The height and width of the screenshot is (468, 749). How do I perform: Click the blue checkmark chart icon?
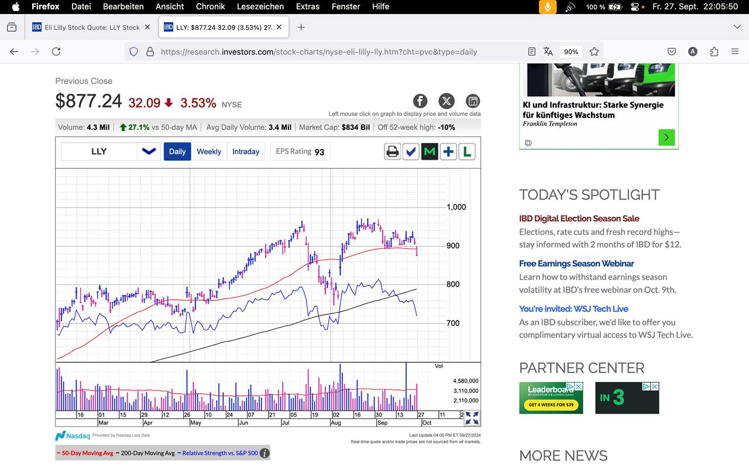point(411,152)
